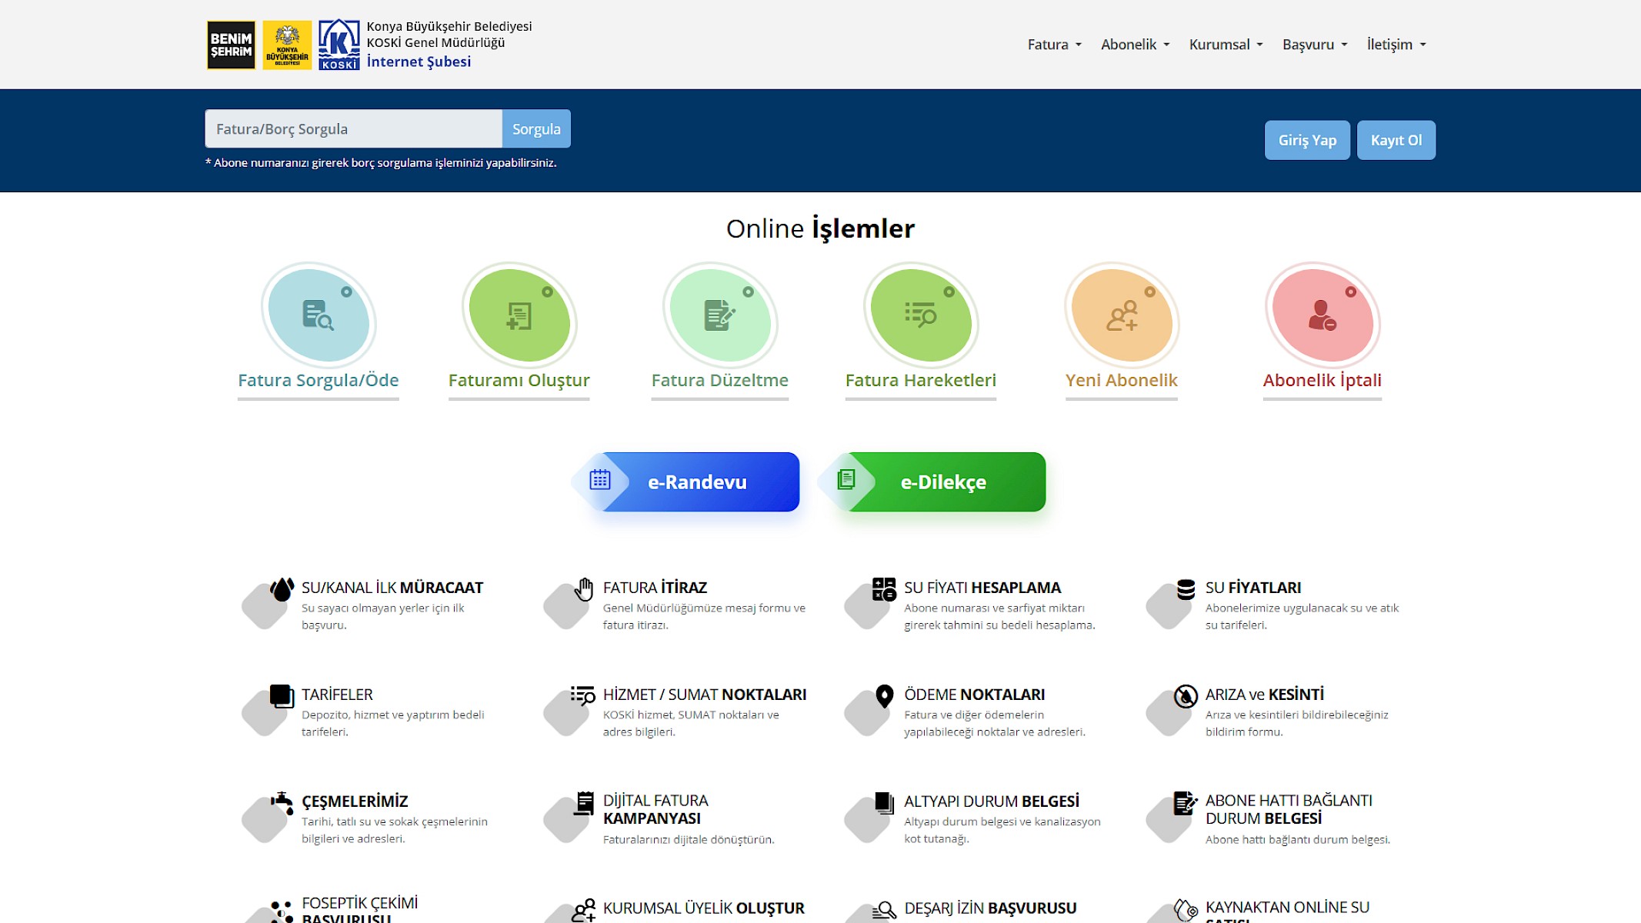Screen dimensions: 1641x923
Task: Open the Kurumsal dropdown menu
Action: [x=1226, y=45]
